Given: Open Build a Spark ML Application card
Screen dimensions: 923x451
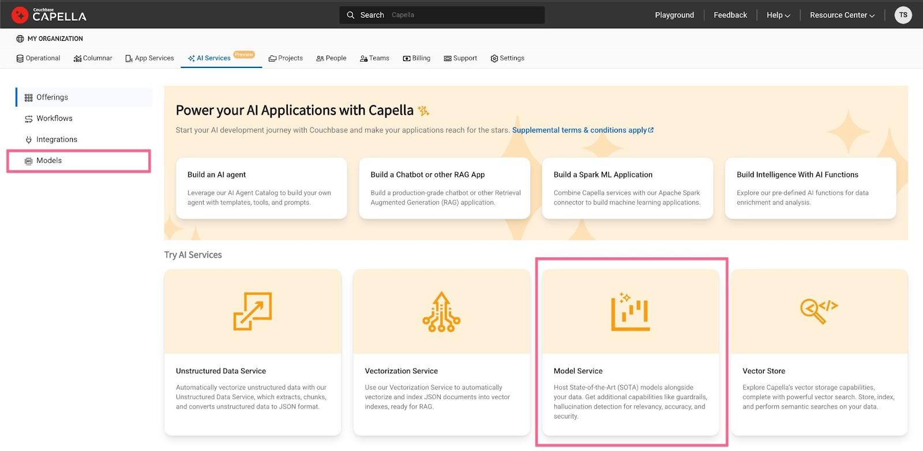Looking at the screenshot, I should click(x=628, y=188).
